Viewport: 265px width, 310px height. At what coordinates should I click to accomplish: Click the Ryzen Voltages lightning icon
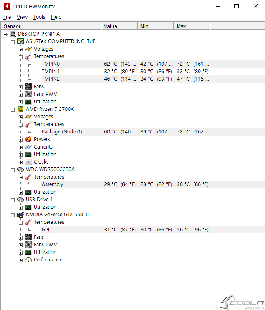28,117
